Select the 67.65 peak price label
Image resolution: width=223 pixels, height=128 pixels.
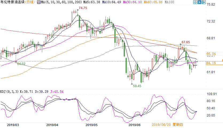click(x=186, y=42)
